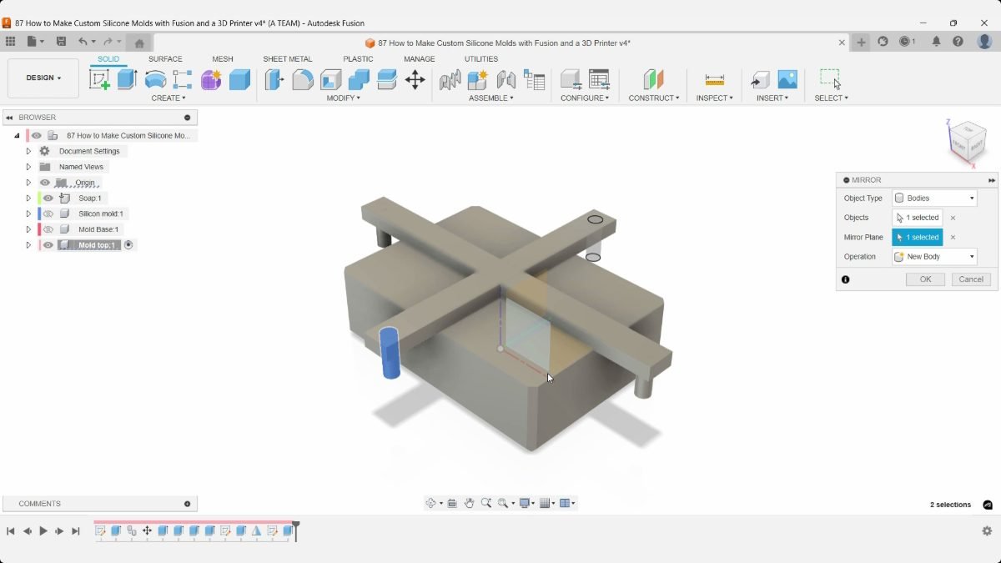
Task: Switch to the Surface tab
Action: [x=165, y=59]
